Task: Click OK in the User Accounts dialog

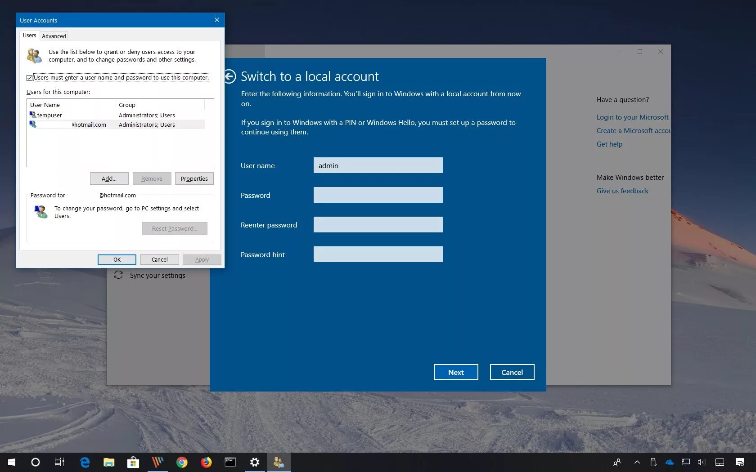Action: 117,259
